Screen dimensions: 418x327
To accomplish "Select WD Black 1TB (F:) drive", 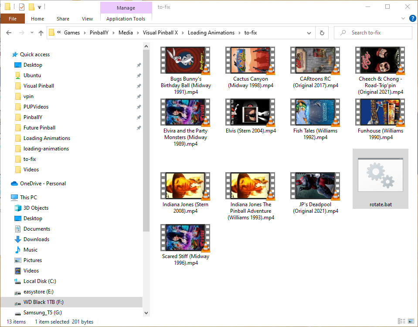I will click(71, 302).
